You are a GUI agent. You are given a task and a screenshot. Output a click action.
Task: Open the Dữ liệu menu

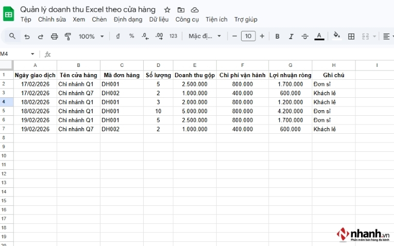159,20
